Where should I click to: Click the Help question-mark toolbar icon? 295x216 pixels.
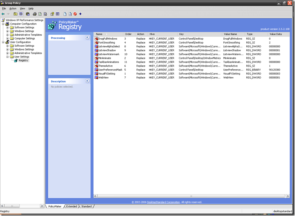pos(52,14)
